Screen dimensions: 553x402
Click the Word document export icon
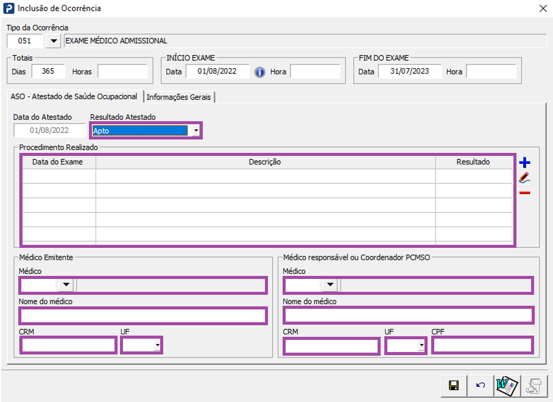pos(507,386)
